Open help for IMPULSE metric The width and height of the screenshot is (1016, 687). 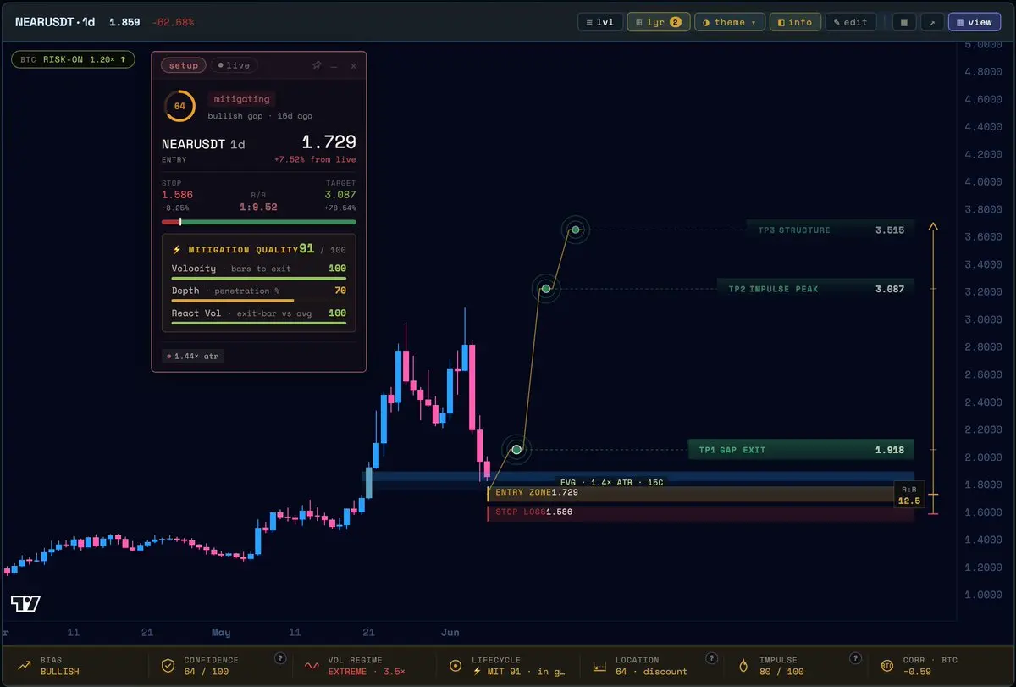pyautogui.click(x=856, y=657)
